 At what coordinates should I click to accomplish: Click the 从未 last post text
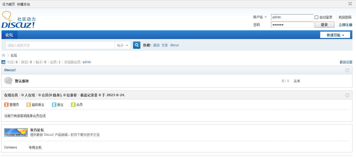[x=297, y=81]
